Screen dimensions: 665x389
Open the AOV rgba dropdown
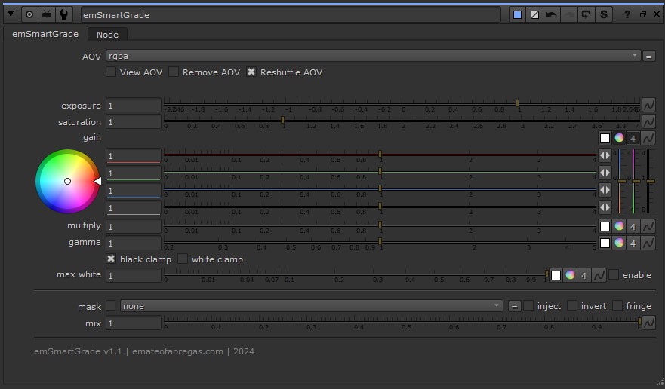coord(373,56)
